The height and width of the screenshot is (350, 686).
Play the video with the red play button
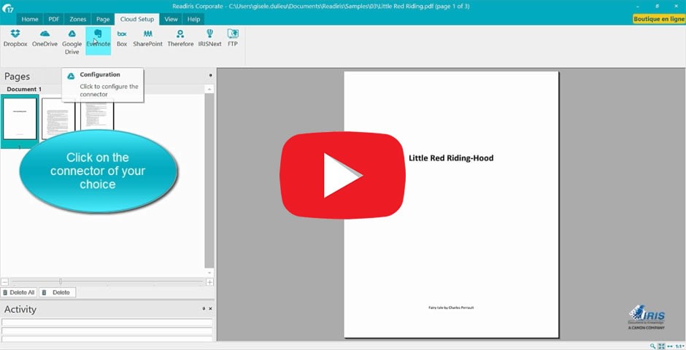coord(342,175)
